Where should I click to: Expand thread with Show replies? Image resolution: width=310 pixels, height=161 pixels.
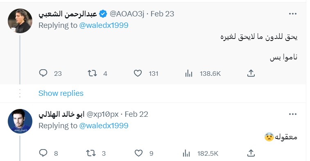tap(61, 93)
